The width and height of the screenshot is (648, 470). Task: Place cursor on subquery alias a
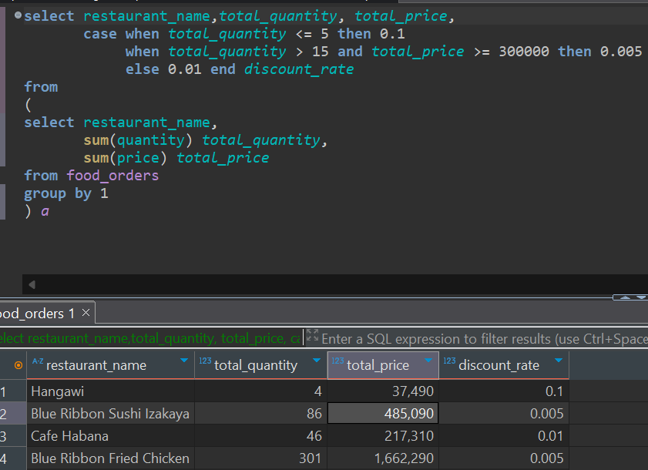tap(45, 211)
